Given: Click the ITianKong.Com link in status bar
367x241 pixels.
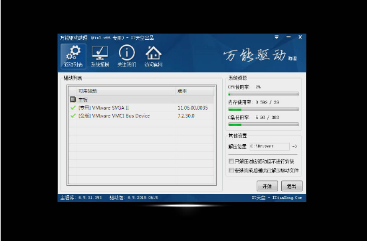Looking at the screenshot, I should pyautogui.click(x=287, y=198).
